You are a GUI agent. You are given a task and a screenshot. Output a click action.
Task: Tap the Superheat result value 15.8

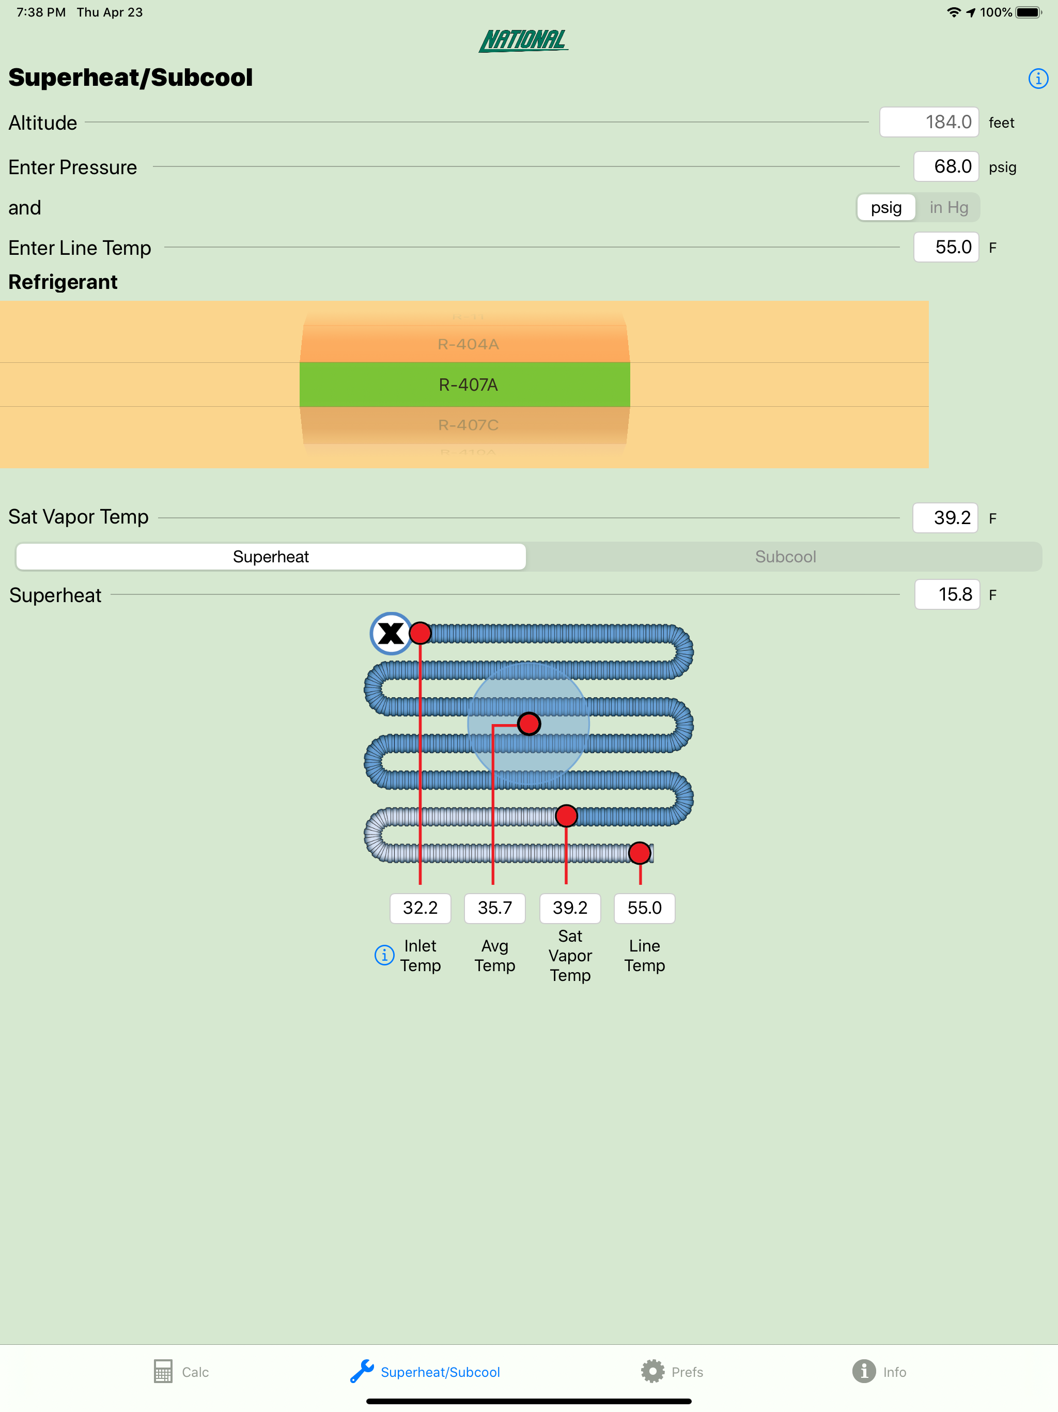click(x=947, y=594)
